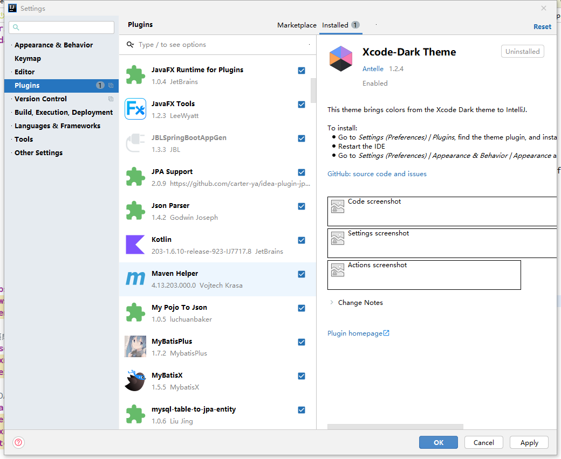
Task: Uncheck the Kotlin plugin
Action: click(302, 240)
